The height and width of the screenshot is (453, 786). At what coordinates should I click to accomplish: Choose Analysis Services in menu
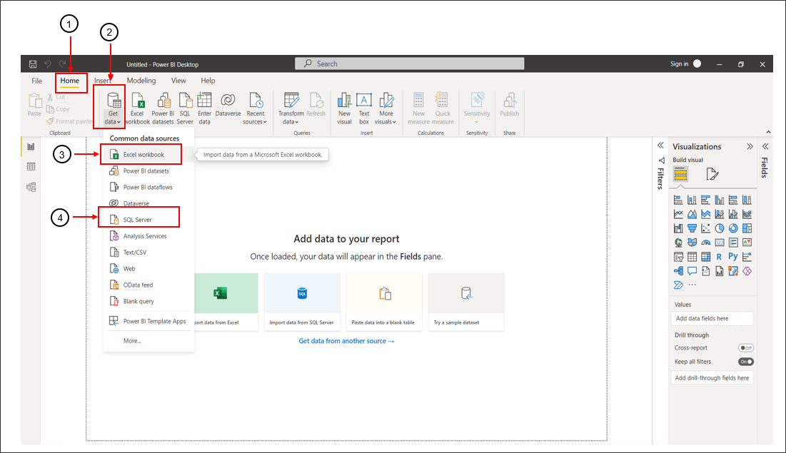tap(149, 236)
